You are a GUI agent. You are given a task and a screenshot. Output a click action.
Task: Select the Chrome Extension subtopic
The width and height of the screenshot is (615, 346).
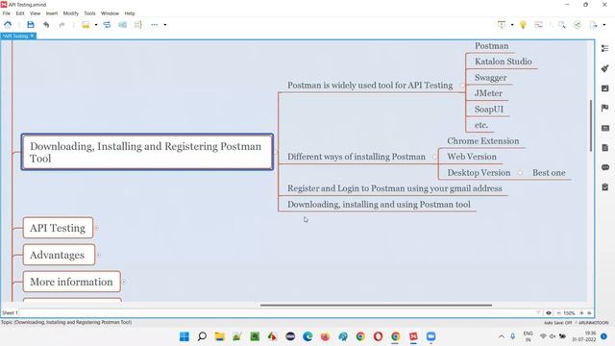pyautogui.click(x=483, y=141)
